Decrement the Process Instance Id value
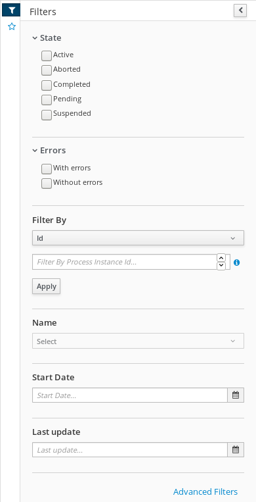The height and width of the screenshot is (502, 256). click(x=221, y=266)
